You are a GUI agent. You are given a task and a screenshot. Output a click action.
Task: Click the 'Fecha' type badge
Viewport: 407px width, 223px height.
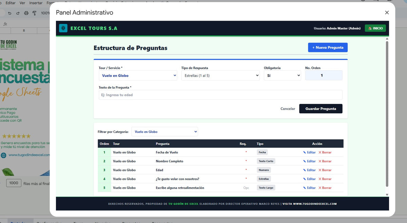(262, 152)
